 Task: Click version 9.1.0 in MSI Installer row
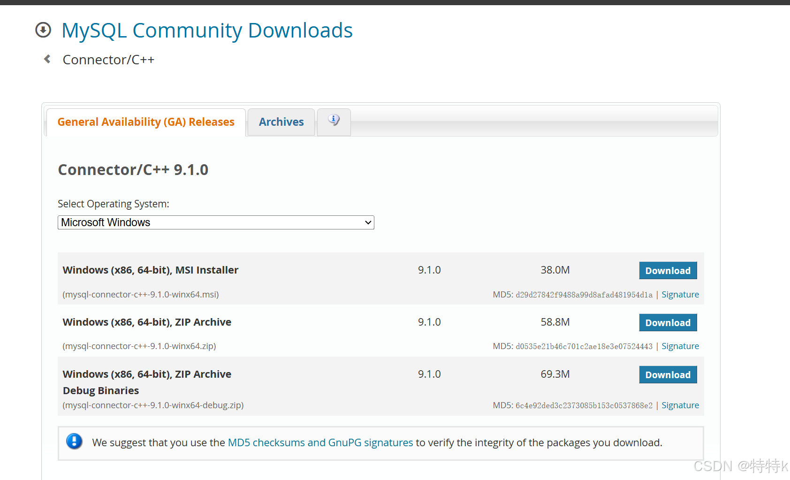point(429,270)
